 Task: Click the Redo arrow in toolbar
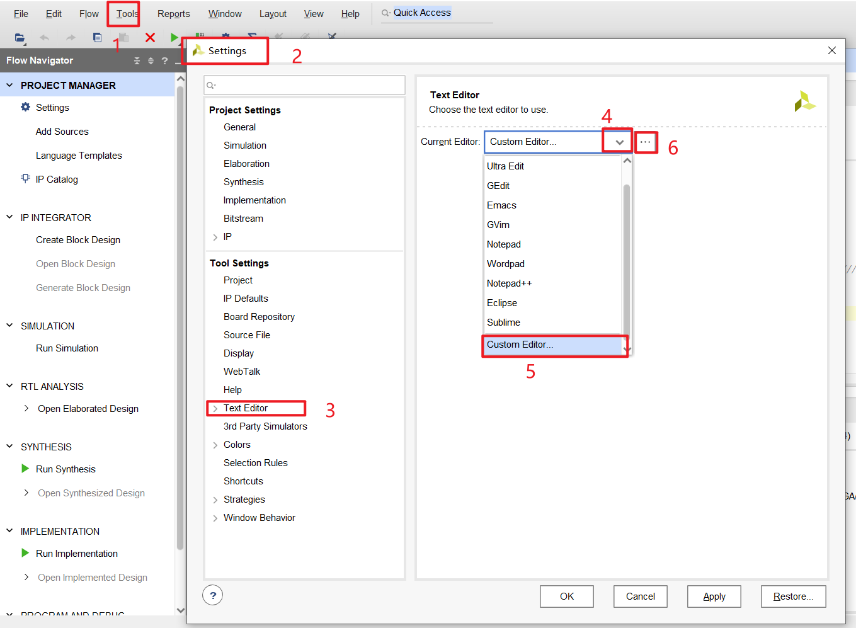[71, 38]
